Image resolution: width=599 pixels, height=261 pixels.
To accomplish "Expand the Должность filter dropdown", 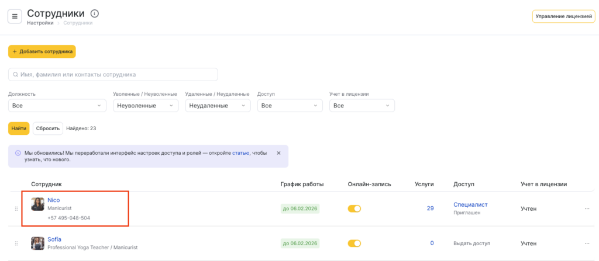I will pyautogui.click(x=57, y=106).
